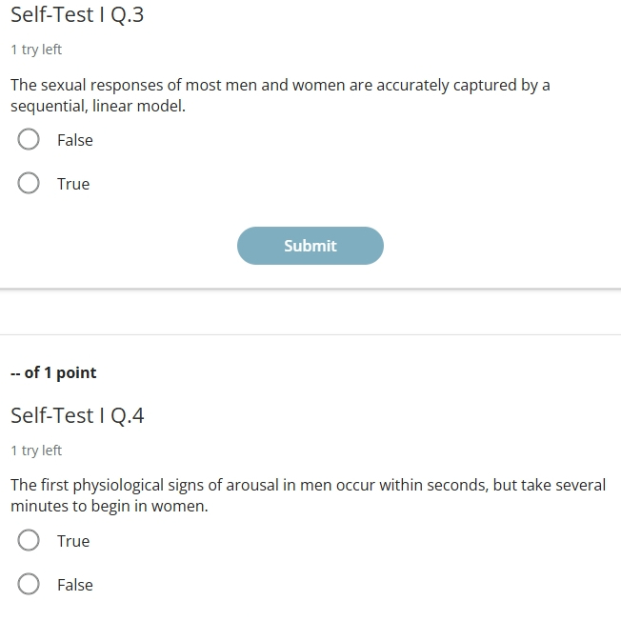Screen dimensions: 621x621
Task: Submit the answer for Self-Test I Q.3
Action: [x=310, y=246]
